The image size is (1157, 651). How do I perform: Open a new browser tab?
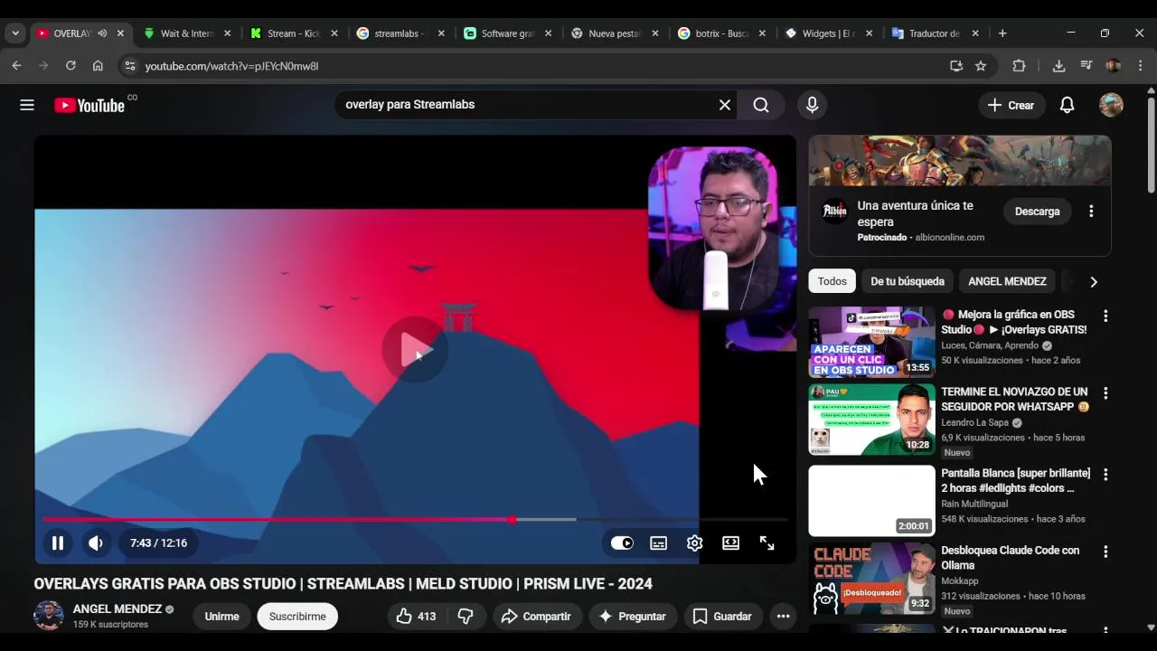(1002, 33)
